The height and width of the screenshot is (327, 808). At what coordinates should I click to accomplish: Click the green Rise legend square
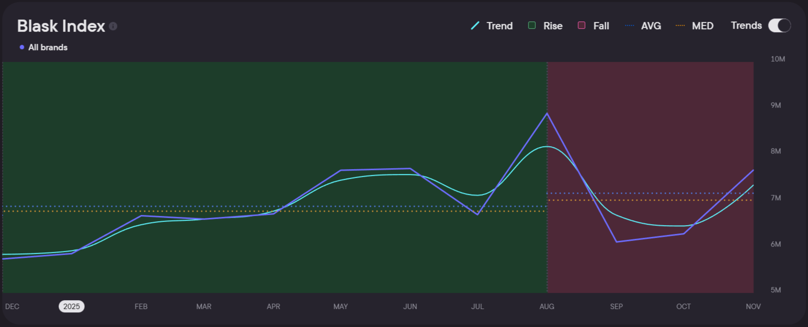pyautogui.click(x=532, y=25)
